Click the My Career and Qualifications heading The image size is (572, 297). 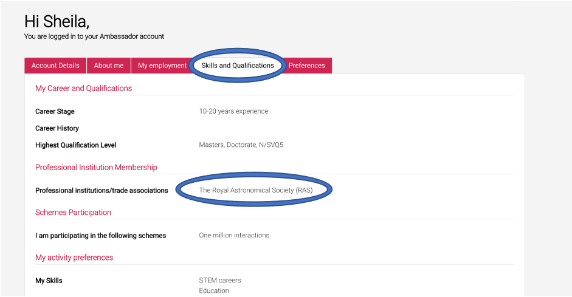point(83,88)
